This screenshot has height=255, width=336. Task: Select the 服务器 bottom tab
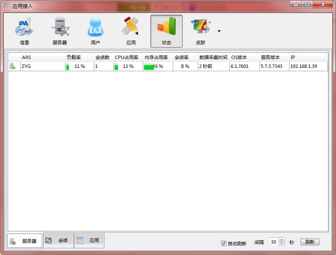coord(25,241)
